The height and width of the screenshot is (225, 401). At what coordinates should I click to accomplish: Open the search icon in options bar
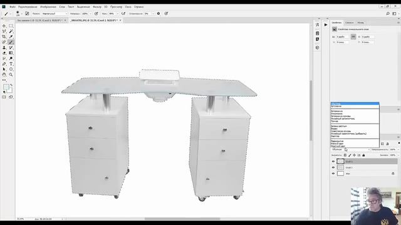[x=388, y=14]
